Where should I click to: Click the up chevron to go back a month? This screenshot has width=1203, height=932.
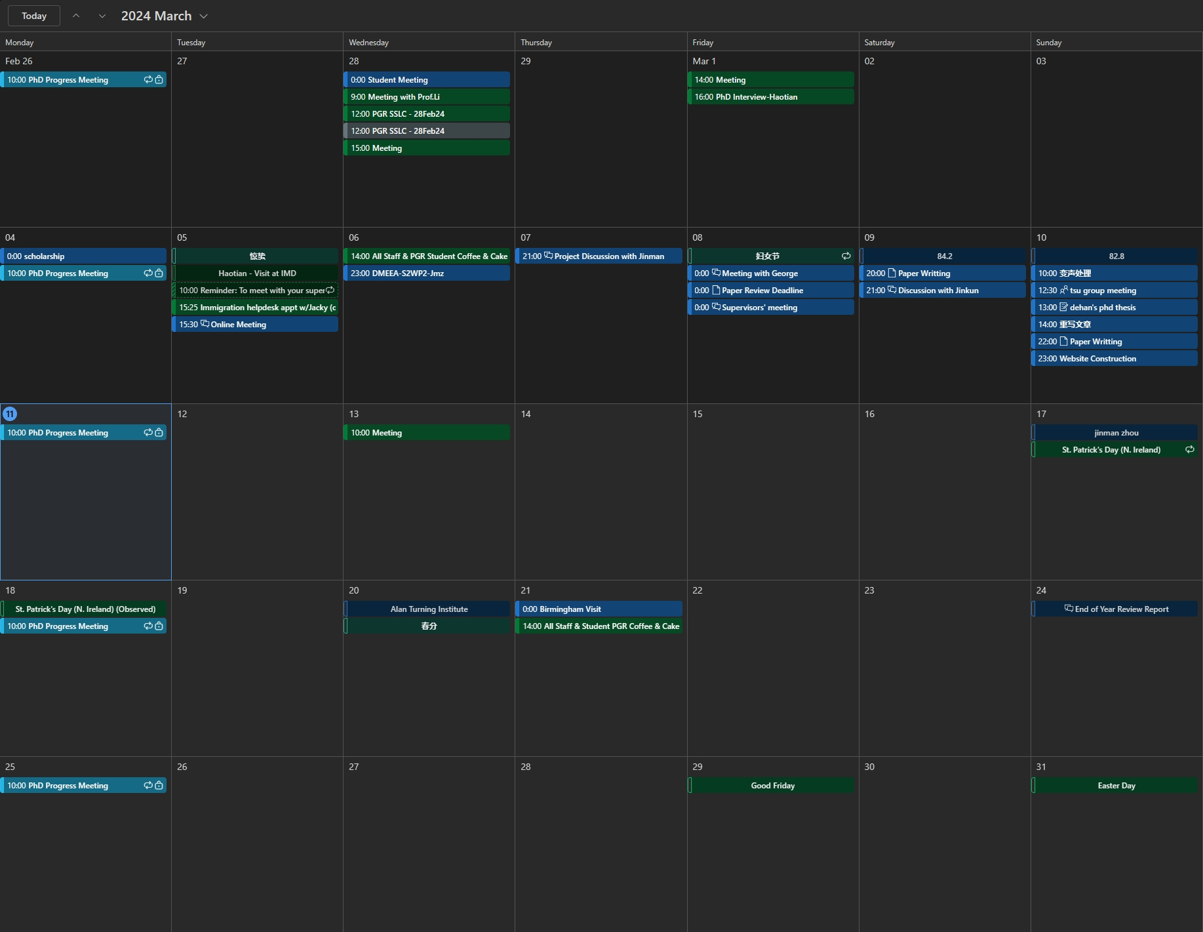tap(76, 15)
